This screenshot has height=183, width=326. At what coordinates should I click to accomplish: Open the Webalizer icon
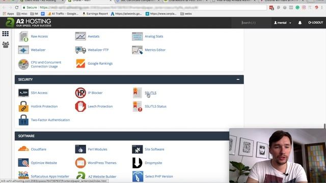23,50
